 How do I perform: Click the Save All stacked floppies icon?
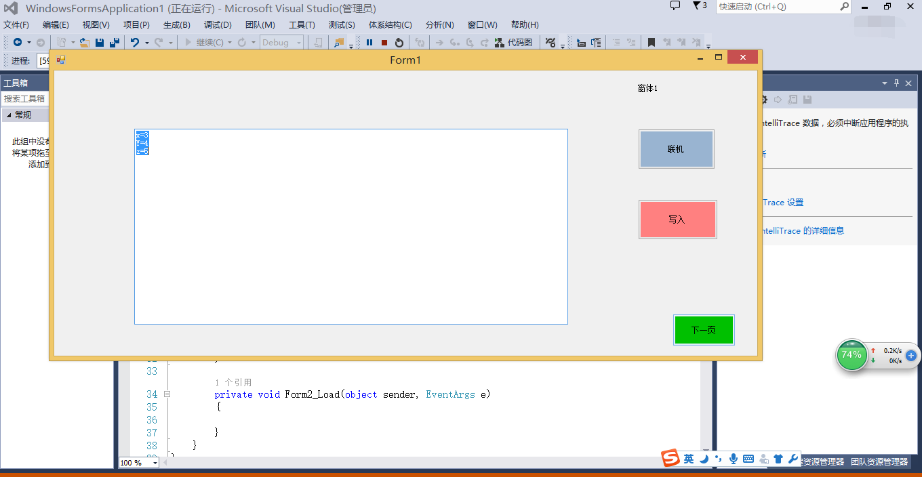point(115,43)
